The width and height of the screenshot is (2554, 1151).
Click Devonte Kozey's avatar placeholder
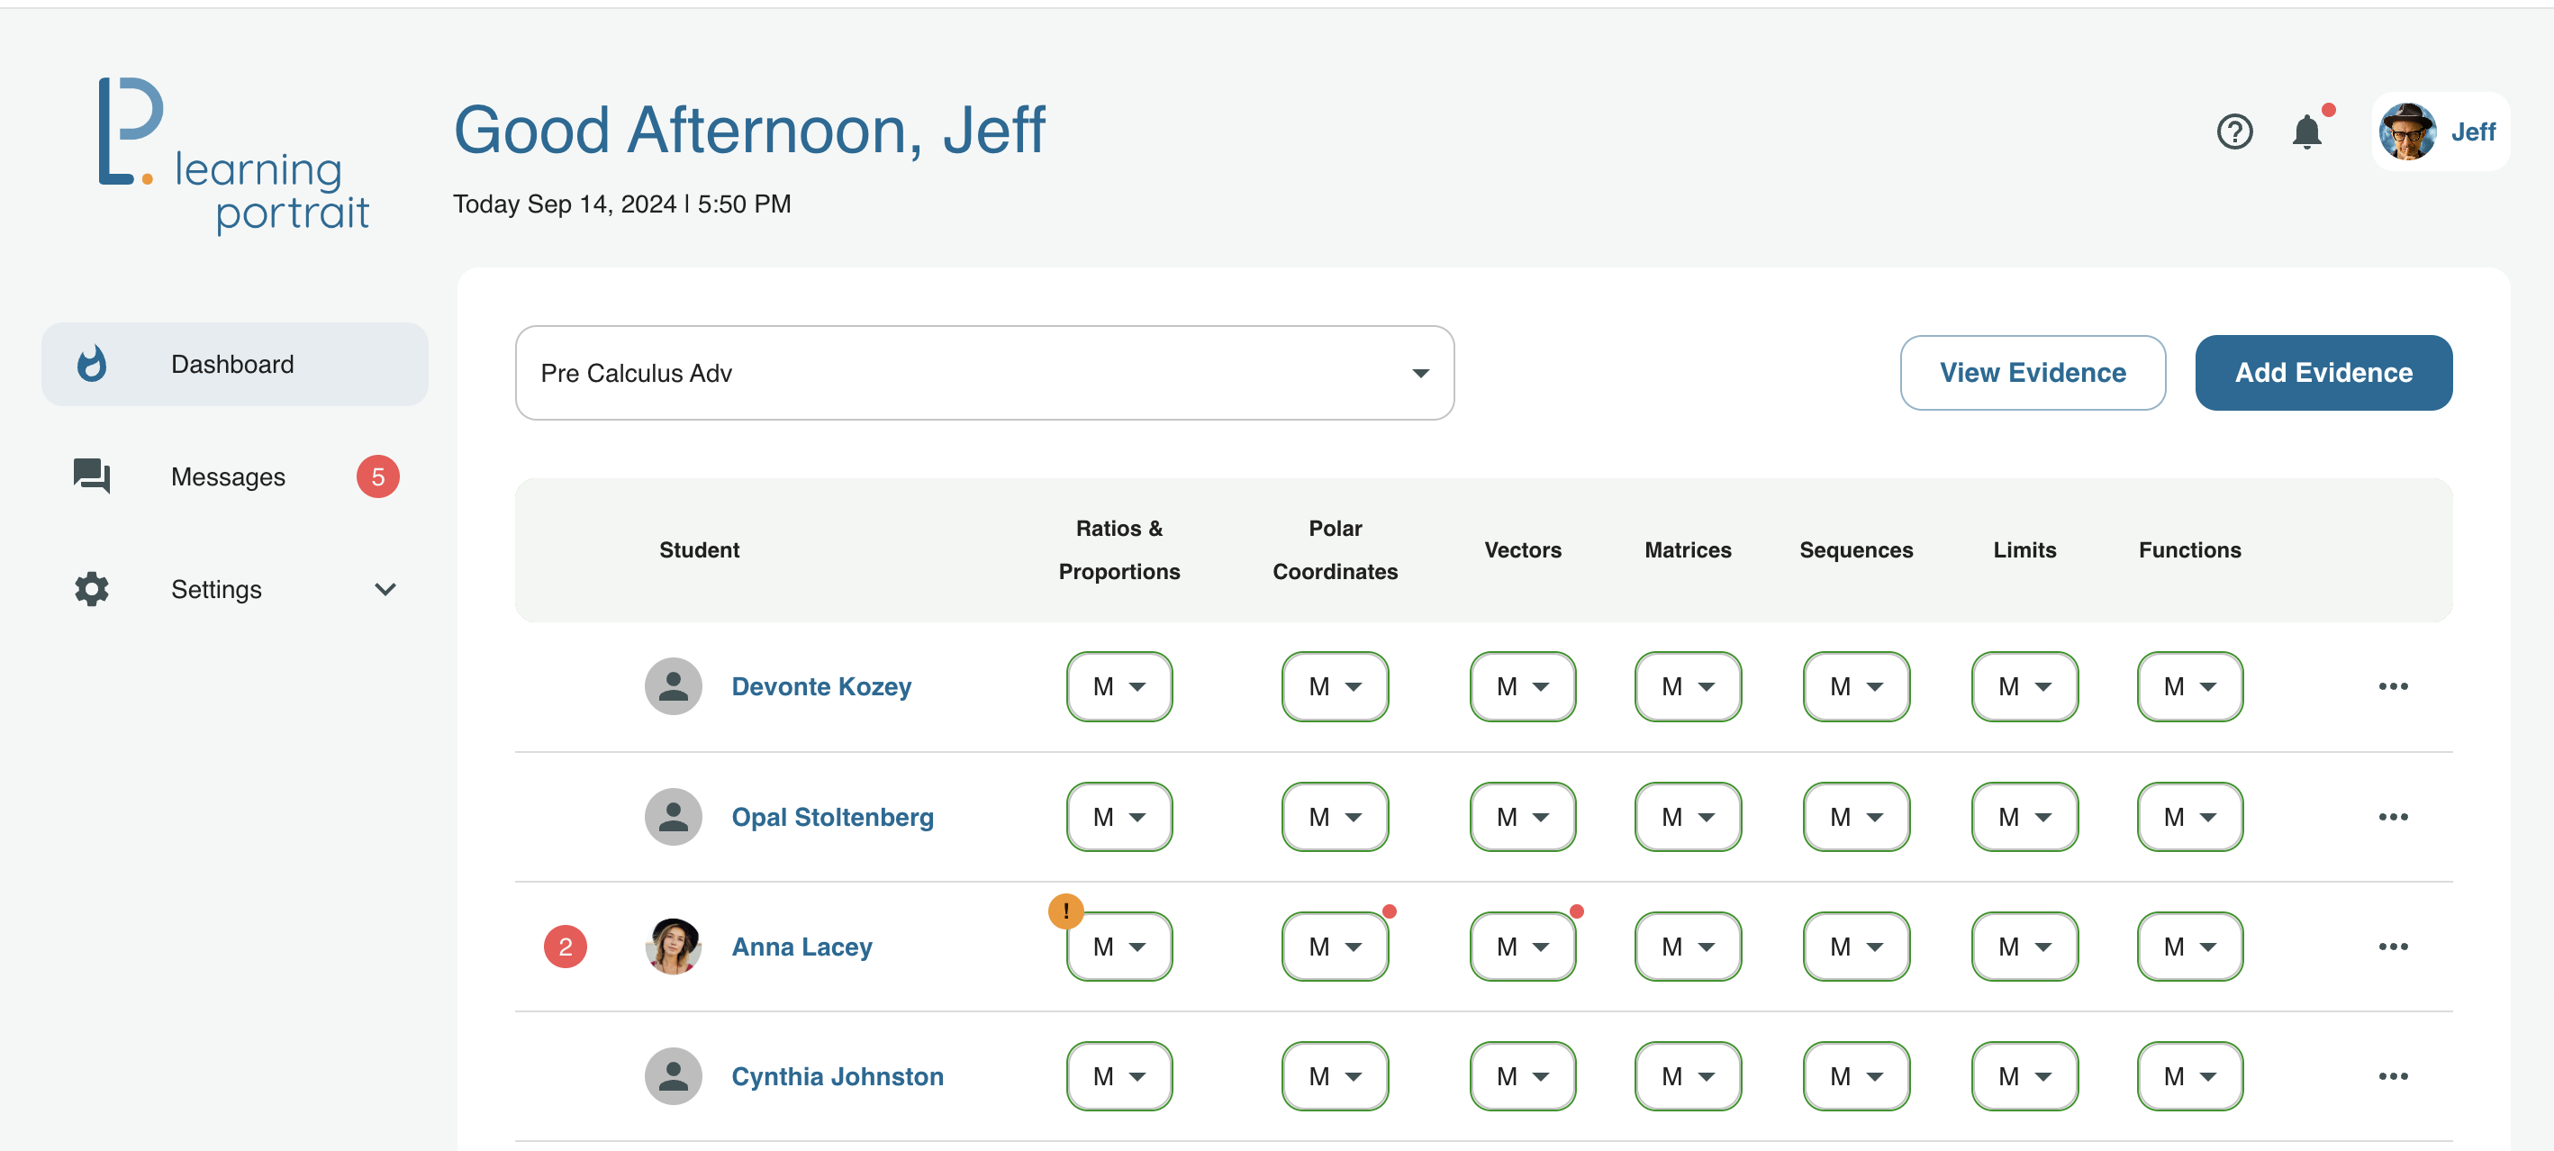[x=674, y=686]
